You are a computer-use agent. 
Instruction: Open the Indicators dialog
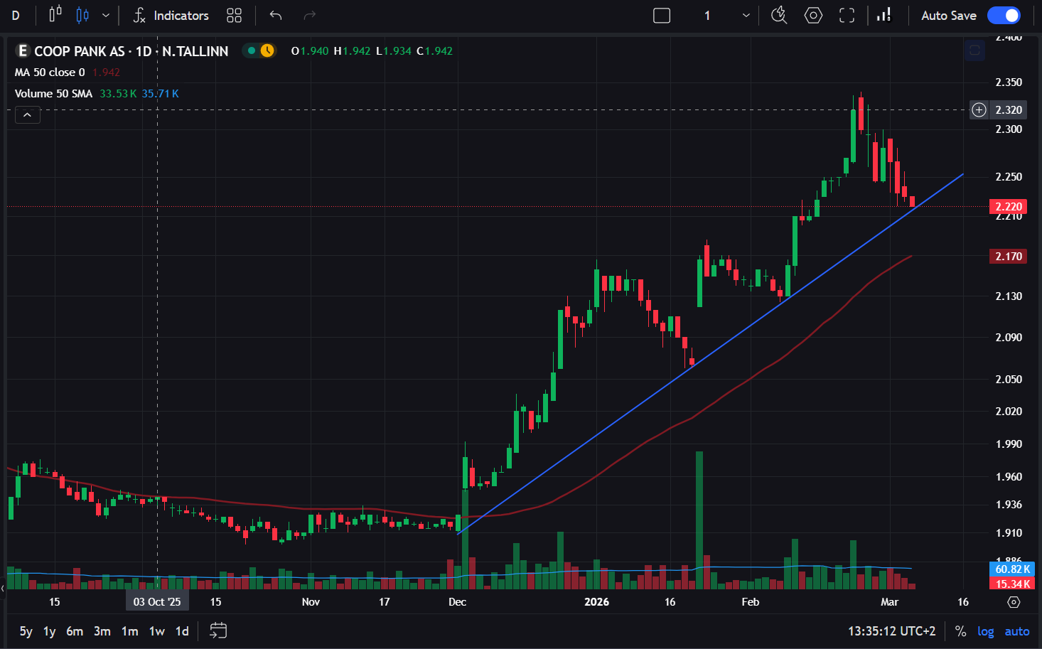click(x=171, y=16)
